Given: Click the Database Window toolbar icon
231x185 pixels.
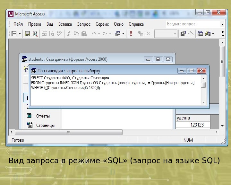Looking at the screenshot, I should tap(200, 34).
